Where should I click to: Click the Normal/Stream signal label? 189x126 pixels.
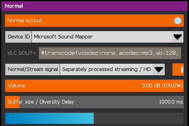click(33, 69)
